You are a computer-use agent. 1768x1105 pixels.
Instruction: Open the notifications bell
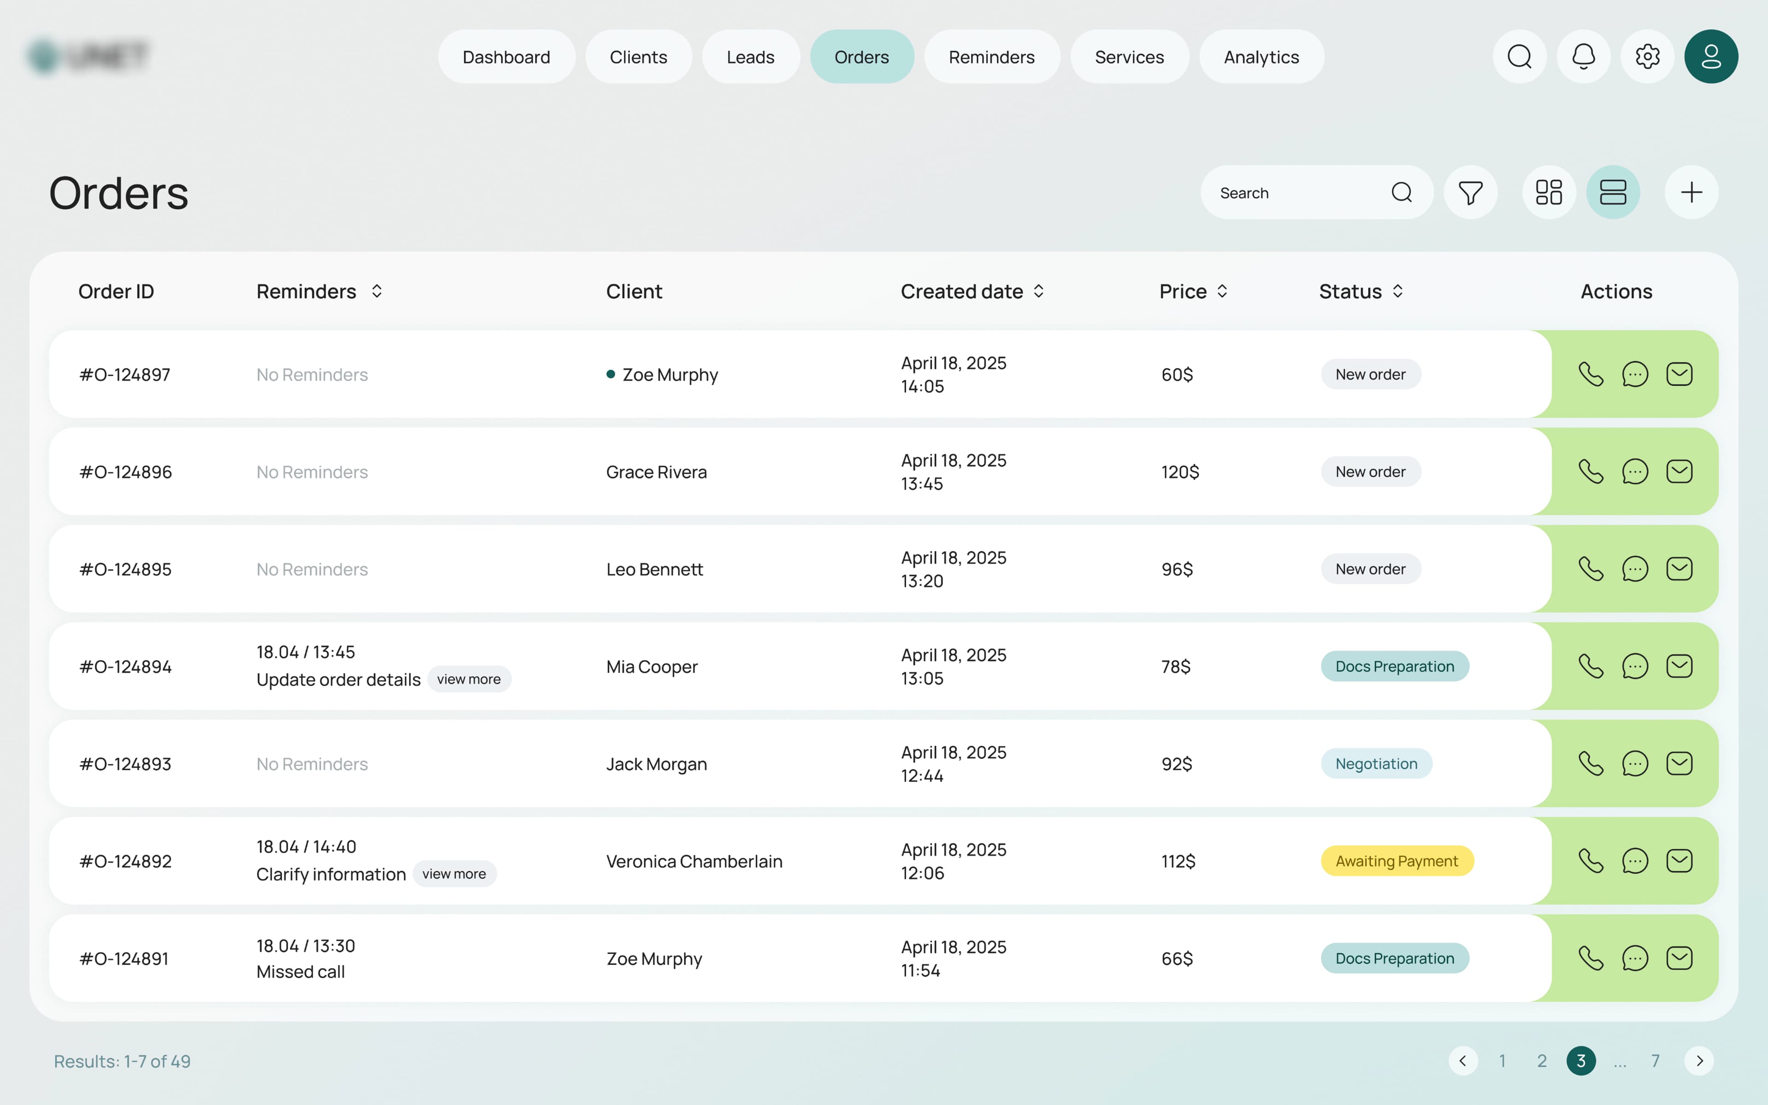pos(1583,56)
